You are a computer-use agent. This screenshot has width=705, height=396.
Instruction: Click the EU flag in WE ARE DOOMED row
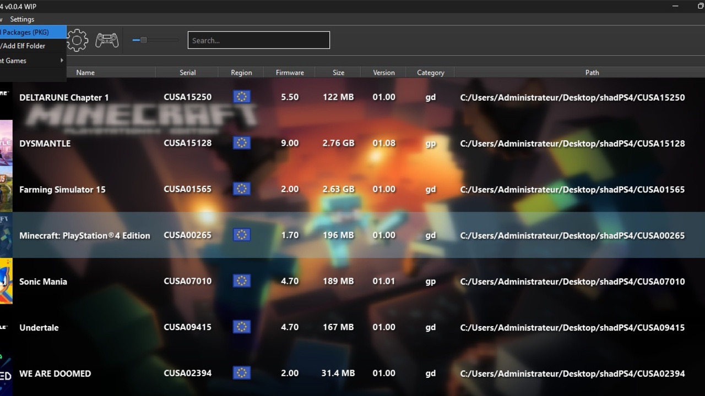tap(241, 373)
